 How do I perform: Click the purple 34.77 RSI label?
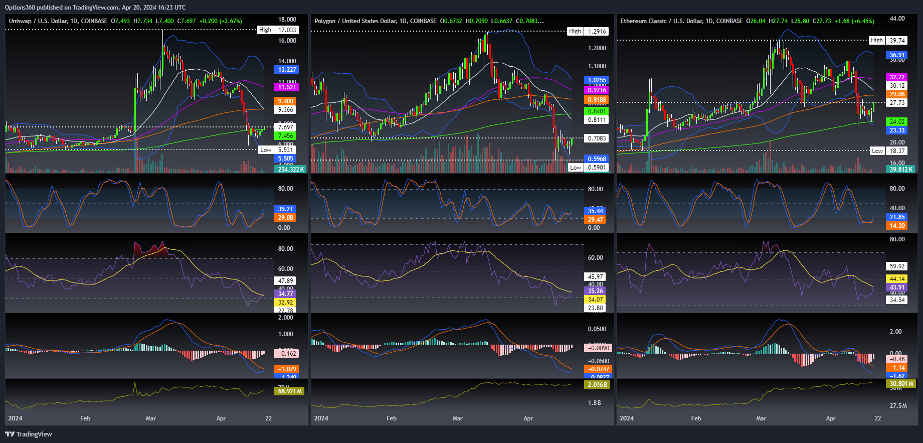click(x=286, y=294)
